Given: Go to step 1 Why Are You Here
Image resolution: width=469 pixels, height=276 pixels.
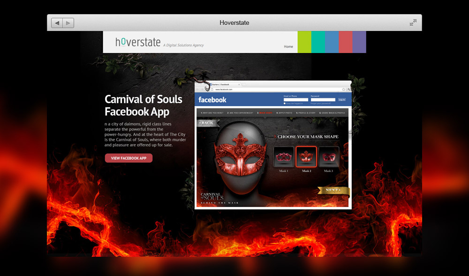Looking at the screenshot, I should pyautogui.click(x=212, y=113).
